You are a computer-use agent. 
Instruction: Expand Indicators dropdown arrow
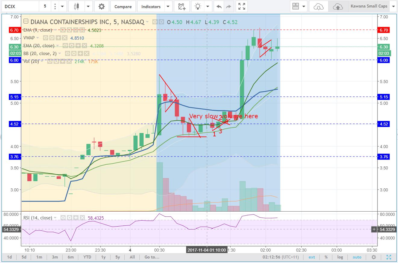[168, 6]
